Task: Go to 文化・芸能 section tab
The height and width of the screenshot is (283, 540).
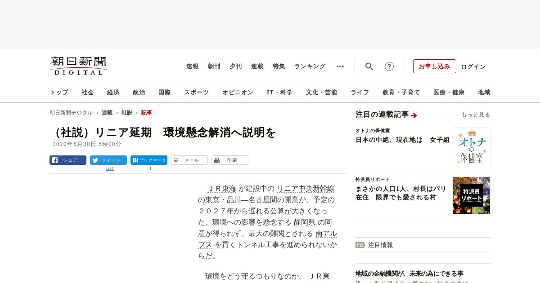Action: coord(322,93)
